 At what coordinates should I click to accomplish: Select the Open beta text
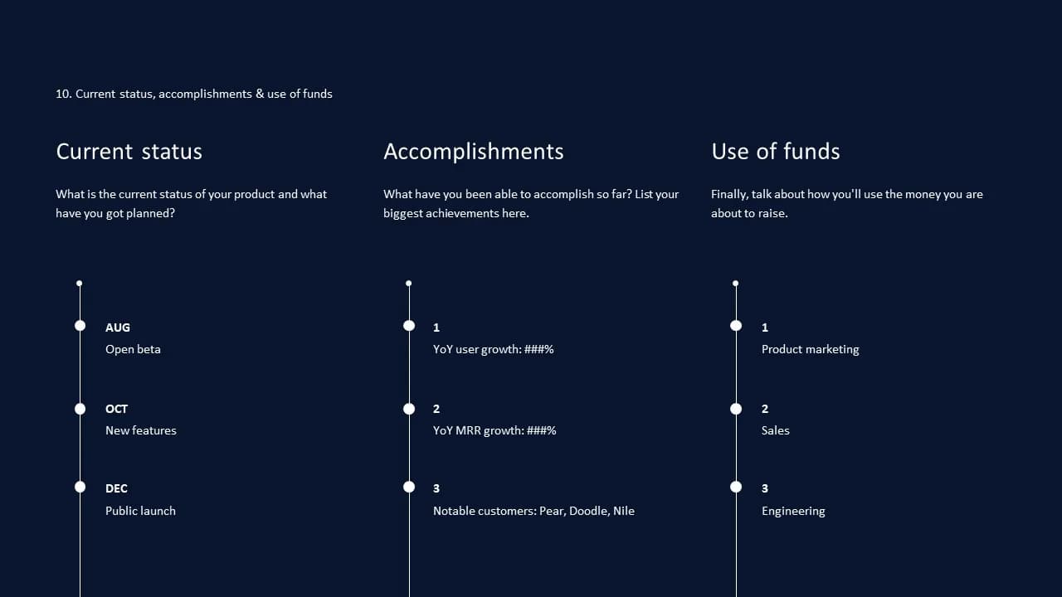coord(133,349)
